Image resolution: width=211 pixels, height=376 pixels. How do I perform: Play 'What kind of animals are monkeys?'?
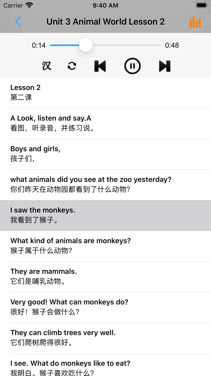tap(105, 246)
